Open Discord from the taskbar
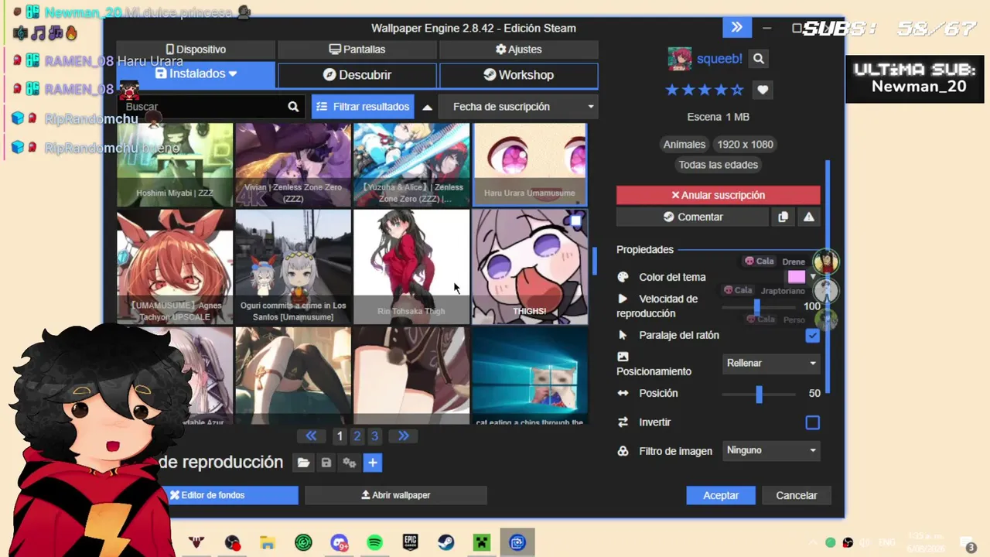The image size is (990, 557). (x=339, y=543)
